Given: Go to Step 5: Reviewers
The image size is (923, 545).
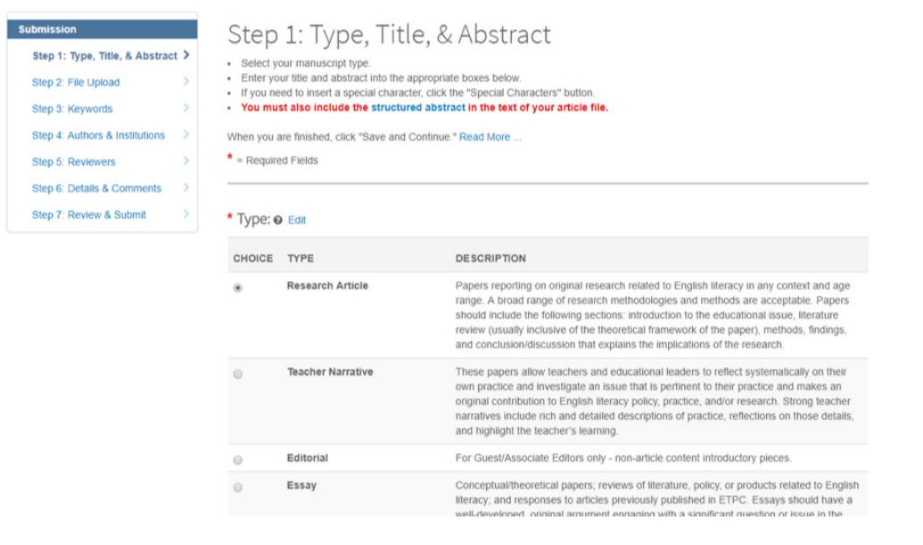Looking at the screenshot, I should (x=74, y=162).
